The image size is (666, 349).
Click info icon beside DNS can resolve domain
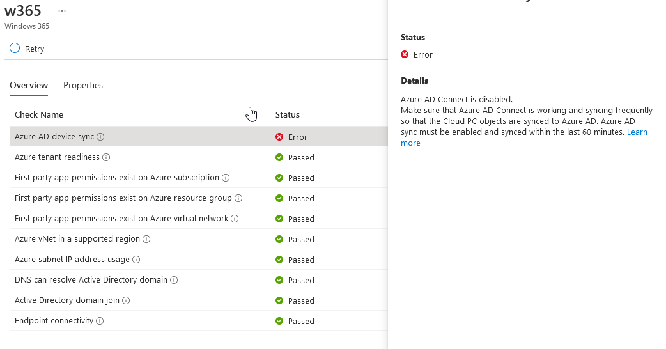tap(174, 280)
